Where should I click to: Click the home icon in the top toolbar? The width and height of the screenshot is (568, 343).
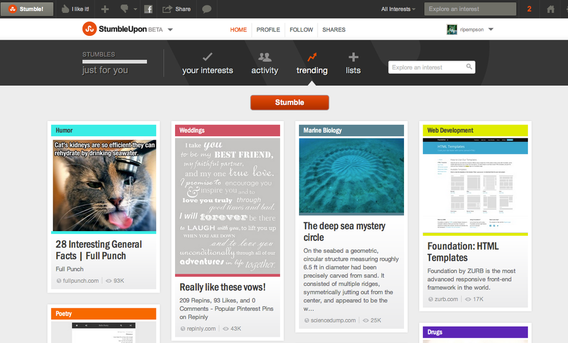pyautogui.click(x=551, y=9)
